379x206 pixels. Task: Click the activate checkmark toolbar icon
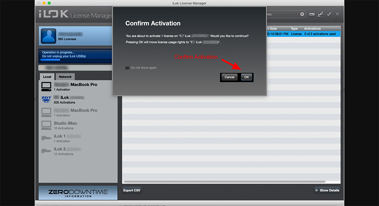[329, 14]
